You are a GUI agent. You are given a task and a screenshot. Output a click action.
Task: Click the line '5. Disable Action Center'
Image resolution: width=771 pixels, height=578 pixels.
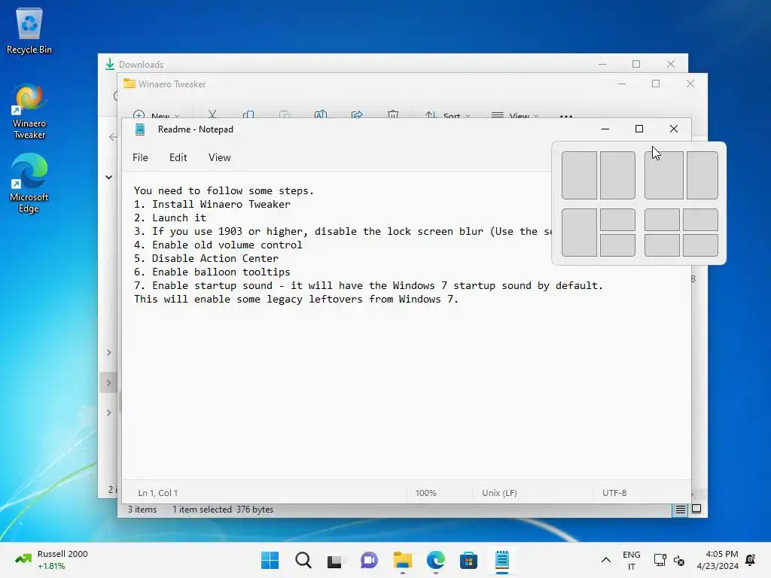pyautogui.click(x=206, y=259)
